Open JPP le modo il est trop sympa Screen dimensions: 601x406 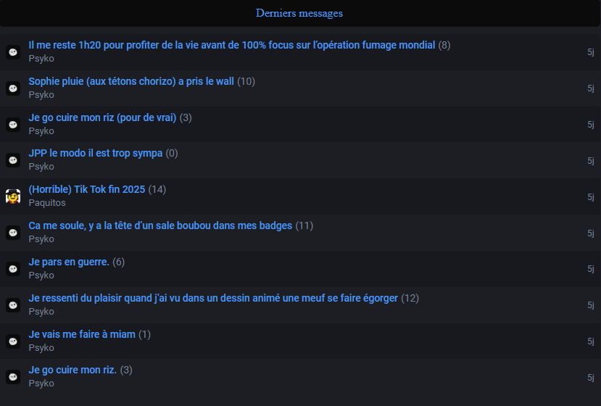[x=96, y=153]
